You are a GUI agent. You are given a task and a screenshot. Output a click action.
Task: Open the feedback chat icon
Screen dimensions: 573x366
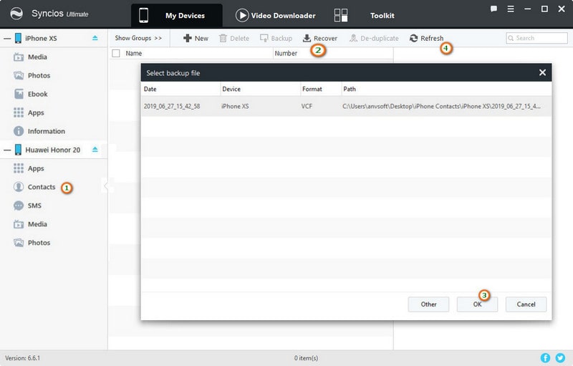pos(493,9)
